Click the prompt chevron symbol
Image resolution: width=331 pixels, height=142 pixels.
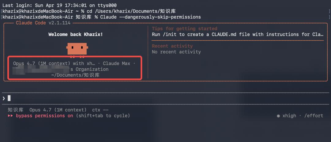click(4, 98)
